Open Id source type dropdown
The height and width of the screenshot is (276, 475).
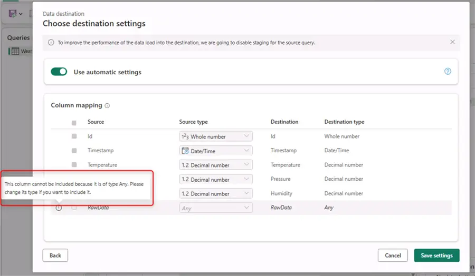coord(216,136)
